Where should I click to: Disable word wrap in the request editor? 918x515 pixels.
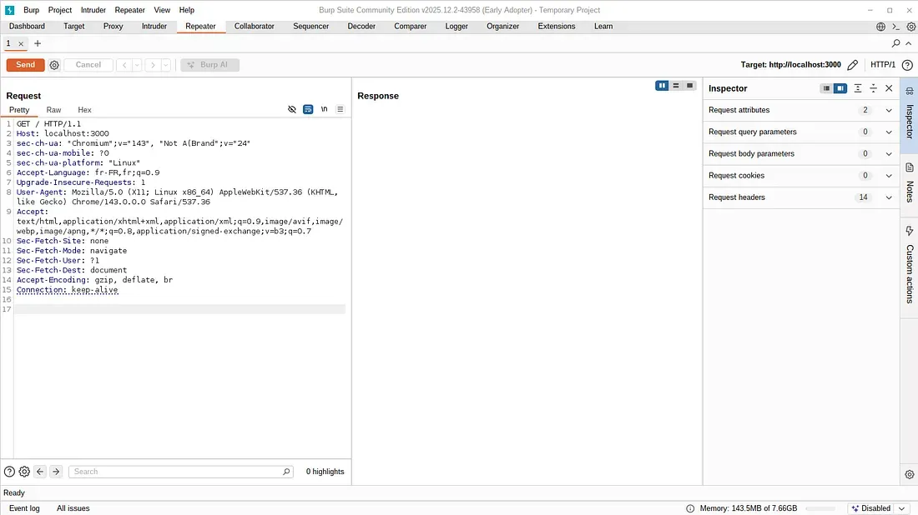(308, 109)
